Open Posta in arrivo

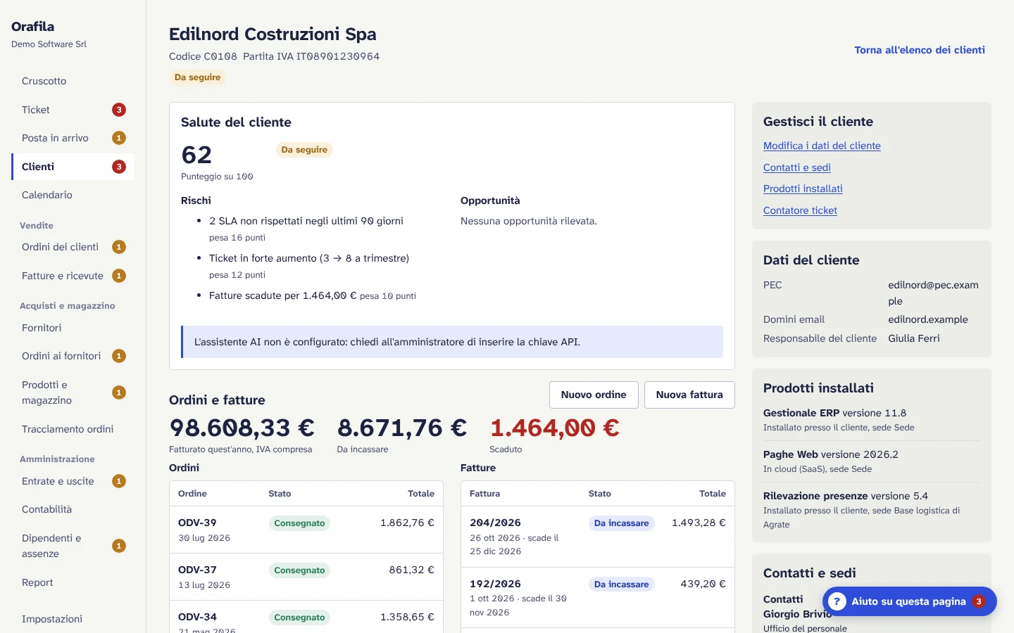[x=73, y=138]
